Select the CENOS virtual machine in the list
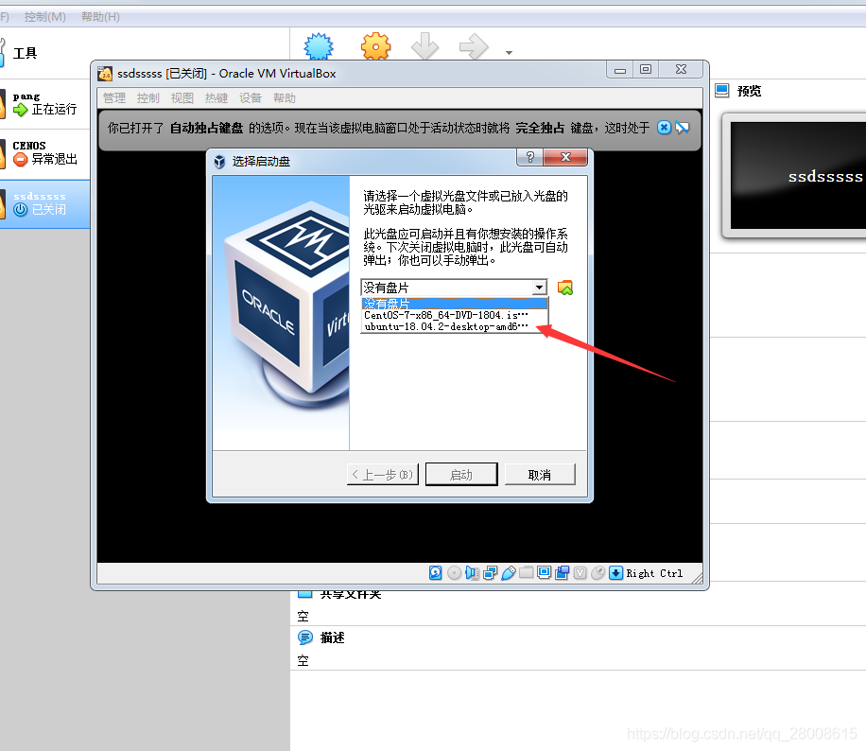 point(44,153)
